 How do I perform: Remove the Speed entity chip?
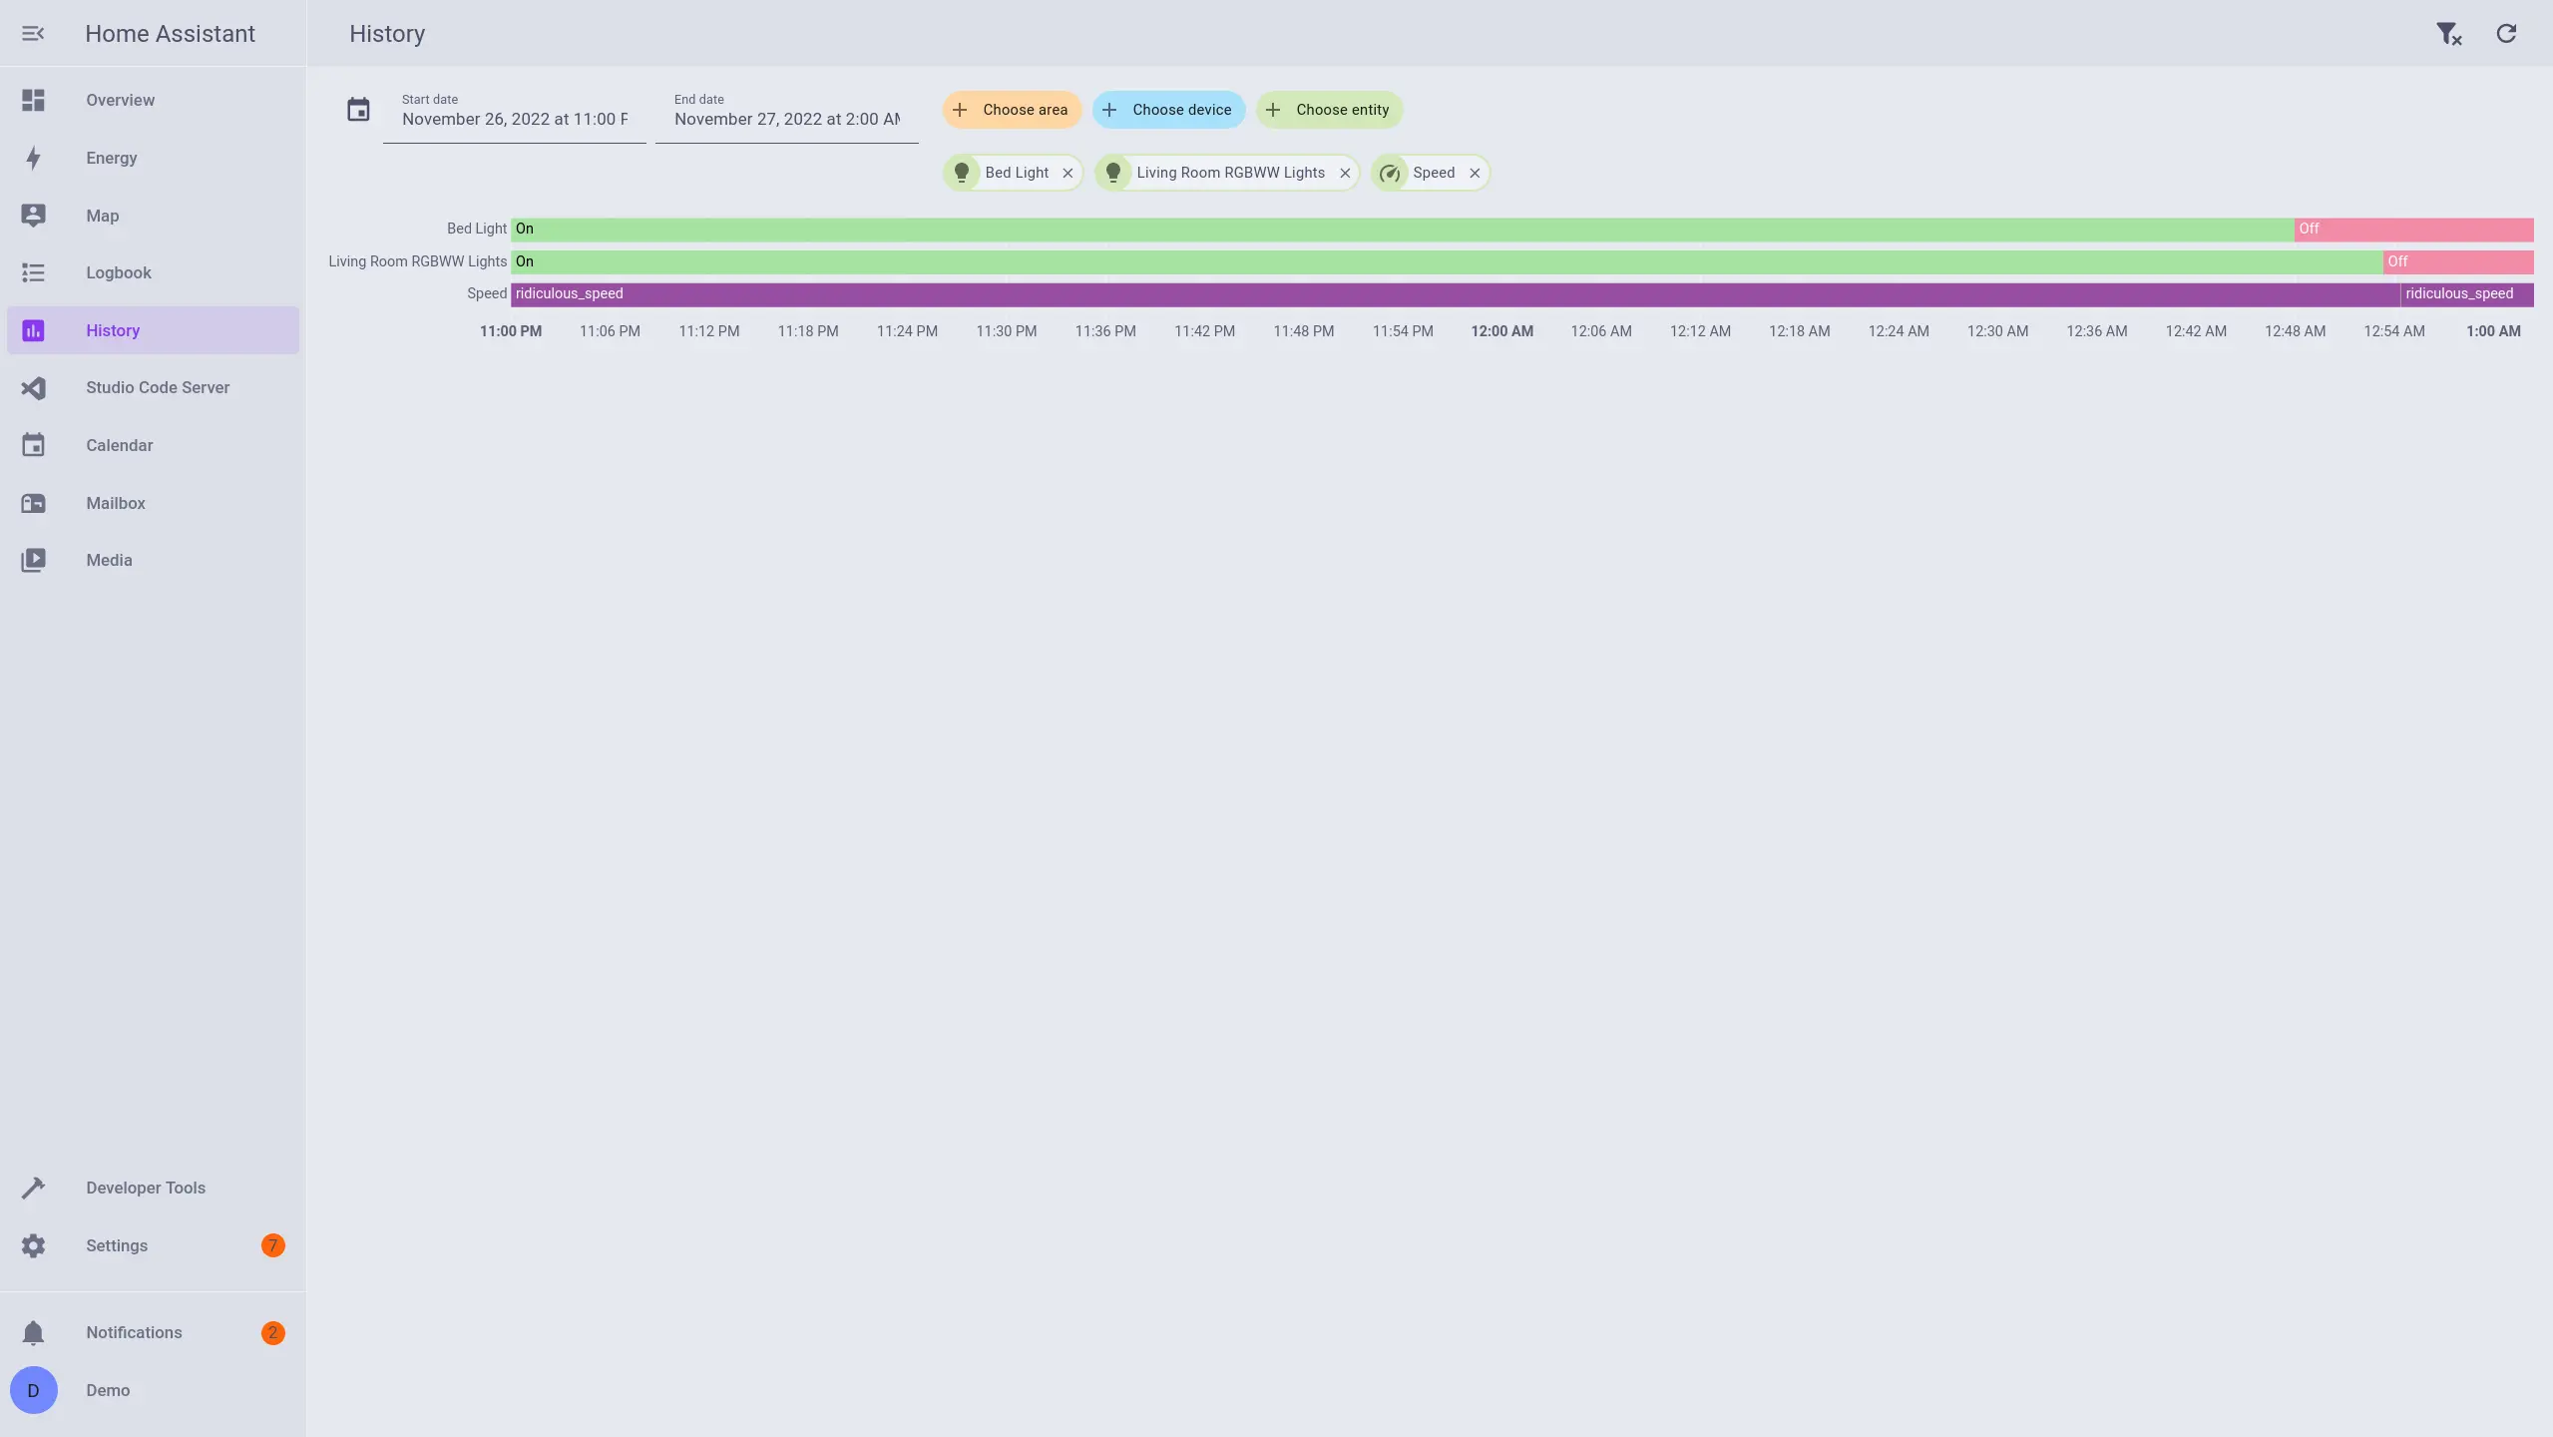click(1475, 173)
